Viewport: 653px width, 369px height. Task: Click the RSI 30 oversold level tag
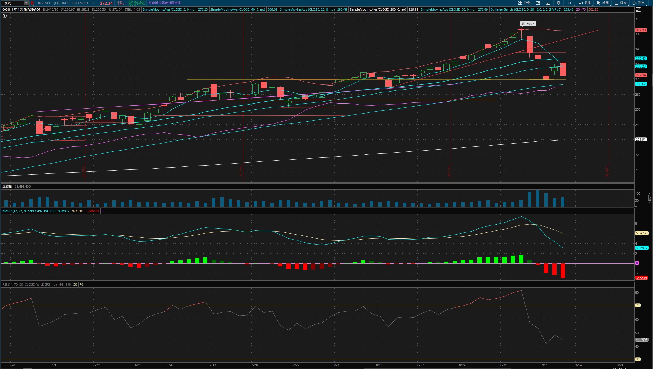(x=638, y=359)
